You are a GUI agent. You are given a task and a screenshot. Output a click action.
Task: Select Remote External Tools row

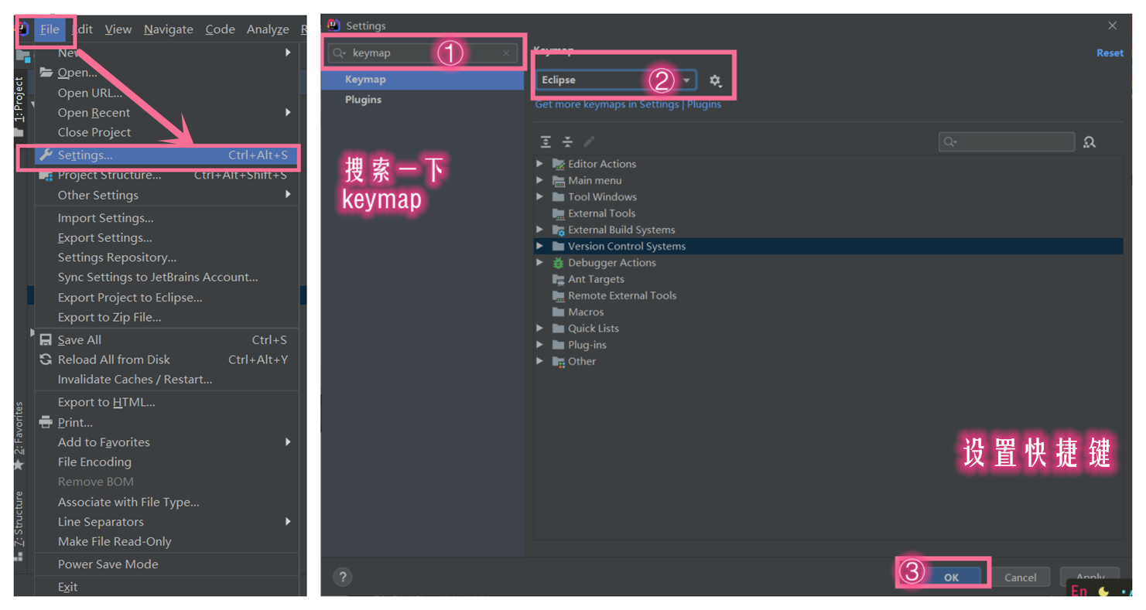pos(828,295)
